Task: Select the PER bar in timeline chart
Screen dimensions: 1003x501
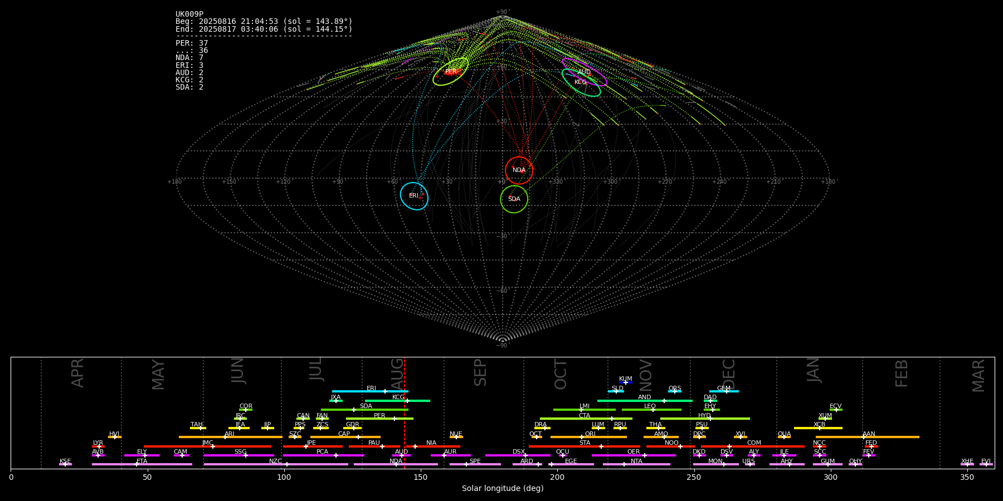Action: pyautogui.click(x=379, y=419)
